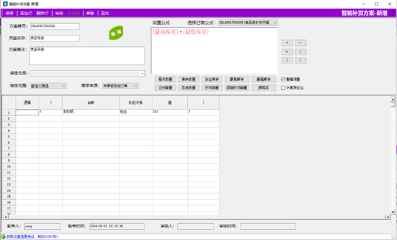Open the 指定范围 dropdown list
Viewport: 397px width, 240px height.
coord(64,86)
